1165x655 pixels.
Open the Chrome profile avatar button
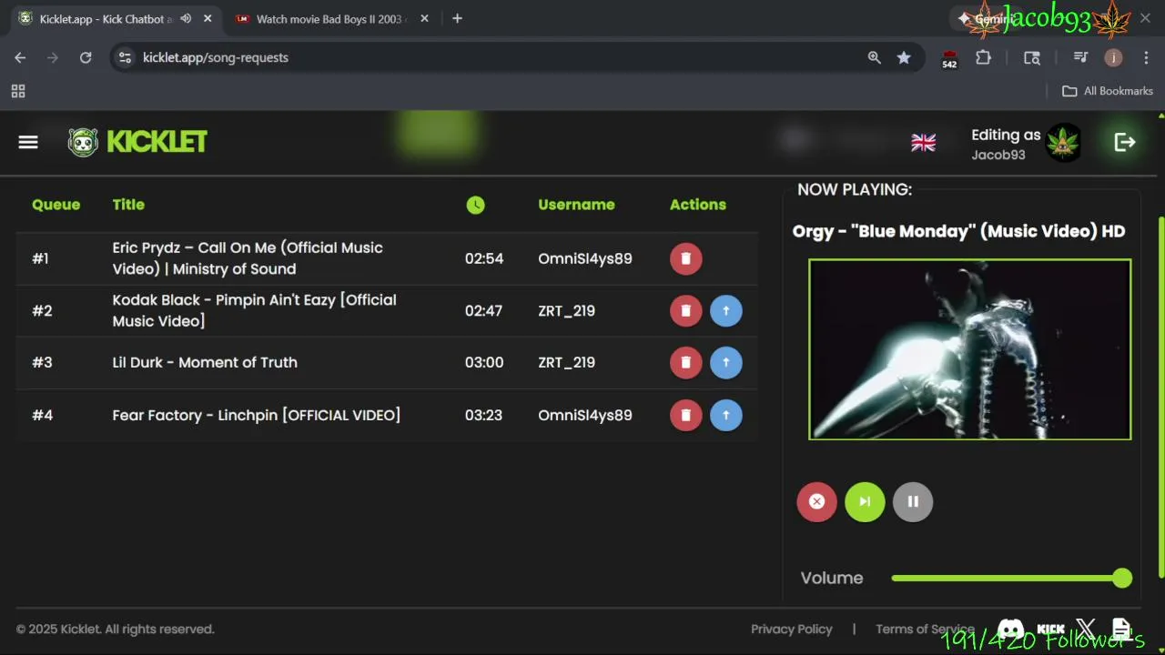[1113, 57]
